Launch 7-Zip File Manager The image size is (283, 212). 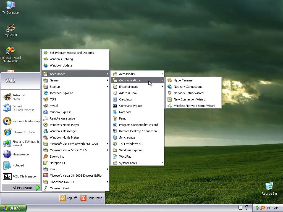tap(21, 176)
